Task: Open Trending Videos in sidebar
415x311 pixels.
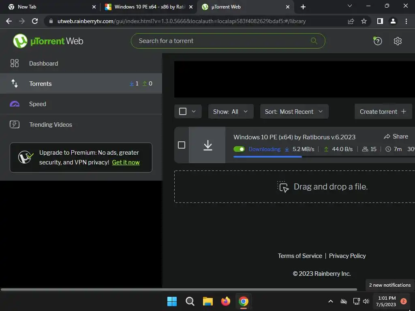Action: tap(81, 124)
